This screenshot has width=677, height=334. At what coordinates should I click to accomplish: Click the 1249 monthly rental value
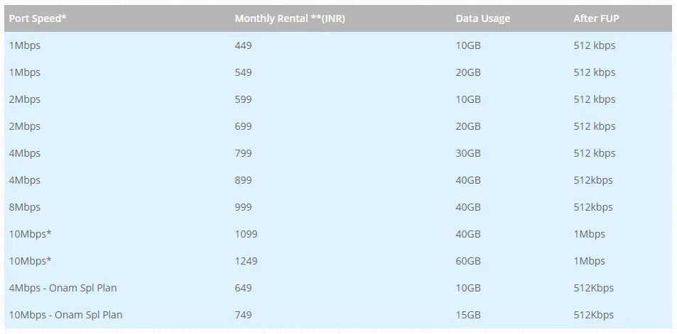click(x=246, y=261)
